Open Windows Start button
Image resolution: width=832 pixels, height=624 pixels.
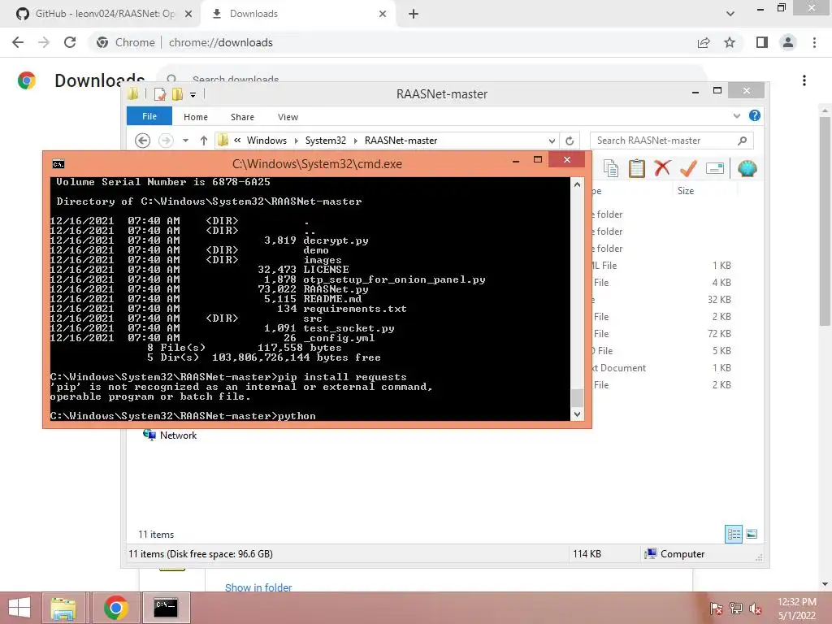point(19,608)
